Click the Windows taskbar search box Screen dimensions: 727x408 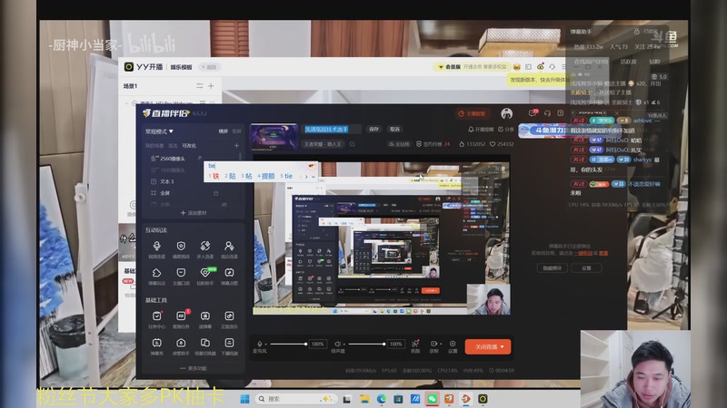click(297, 399)
